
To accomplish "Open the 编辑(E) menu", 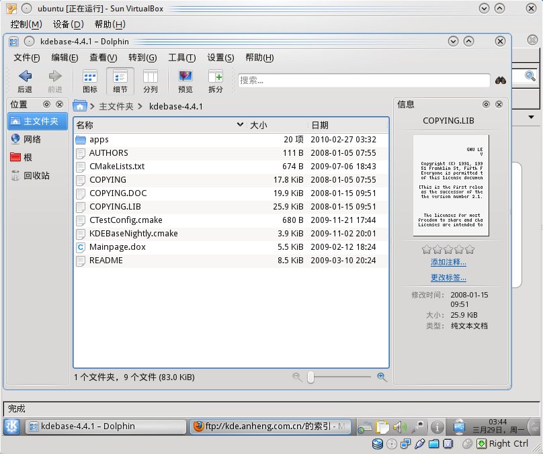I will pos(65,58).
